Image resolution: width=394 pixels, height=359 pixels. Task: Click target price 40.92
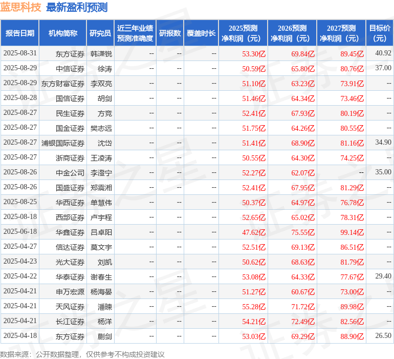[383, 53]
